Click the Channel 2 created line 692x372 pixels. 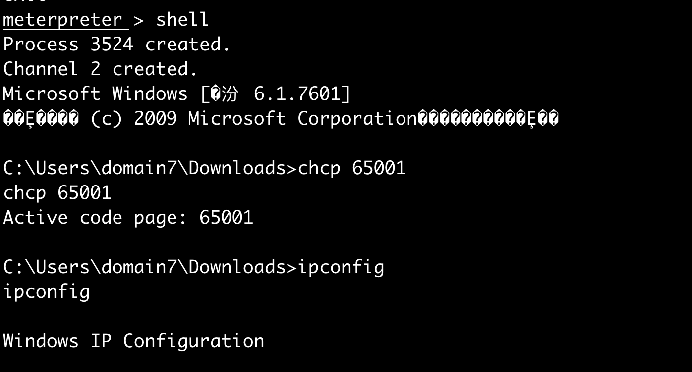(100, 69)
